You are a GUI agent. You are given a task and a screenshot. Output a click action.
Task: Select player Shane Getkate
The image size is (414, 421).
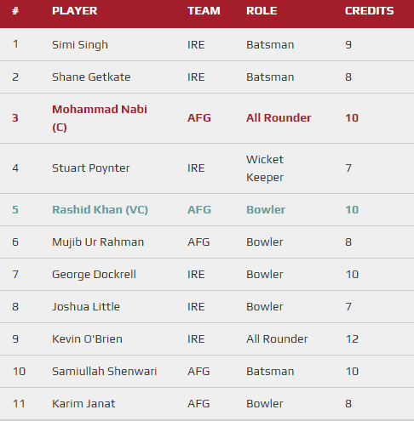pyautogui.click(x=91, y=77)
